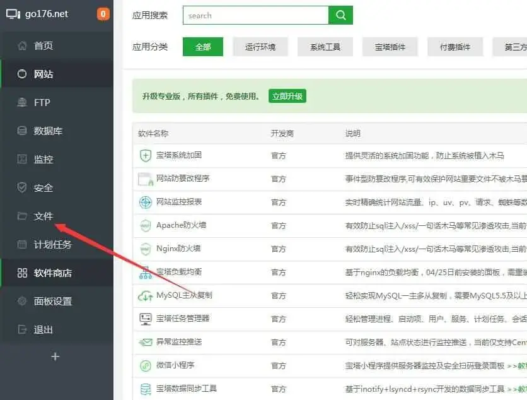This screenshot has height=400, width=527.
Task: Click the 异常监控推送 software name
Action: pyautogui.click(x=179, y=342)
